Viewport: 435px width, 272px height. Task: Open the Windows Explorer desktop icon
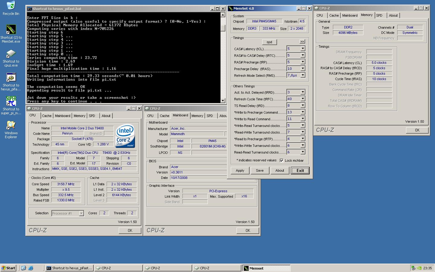click(x=11, y=129)
